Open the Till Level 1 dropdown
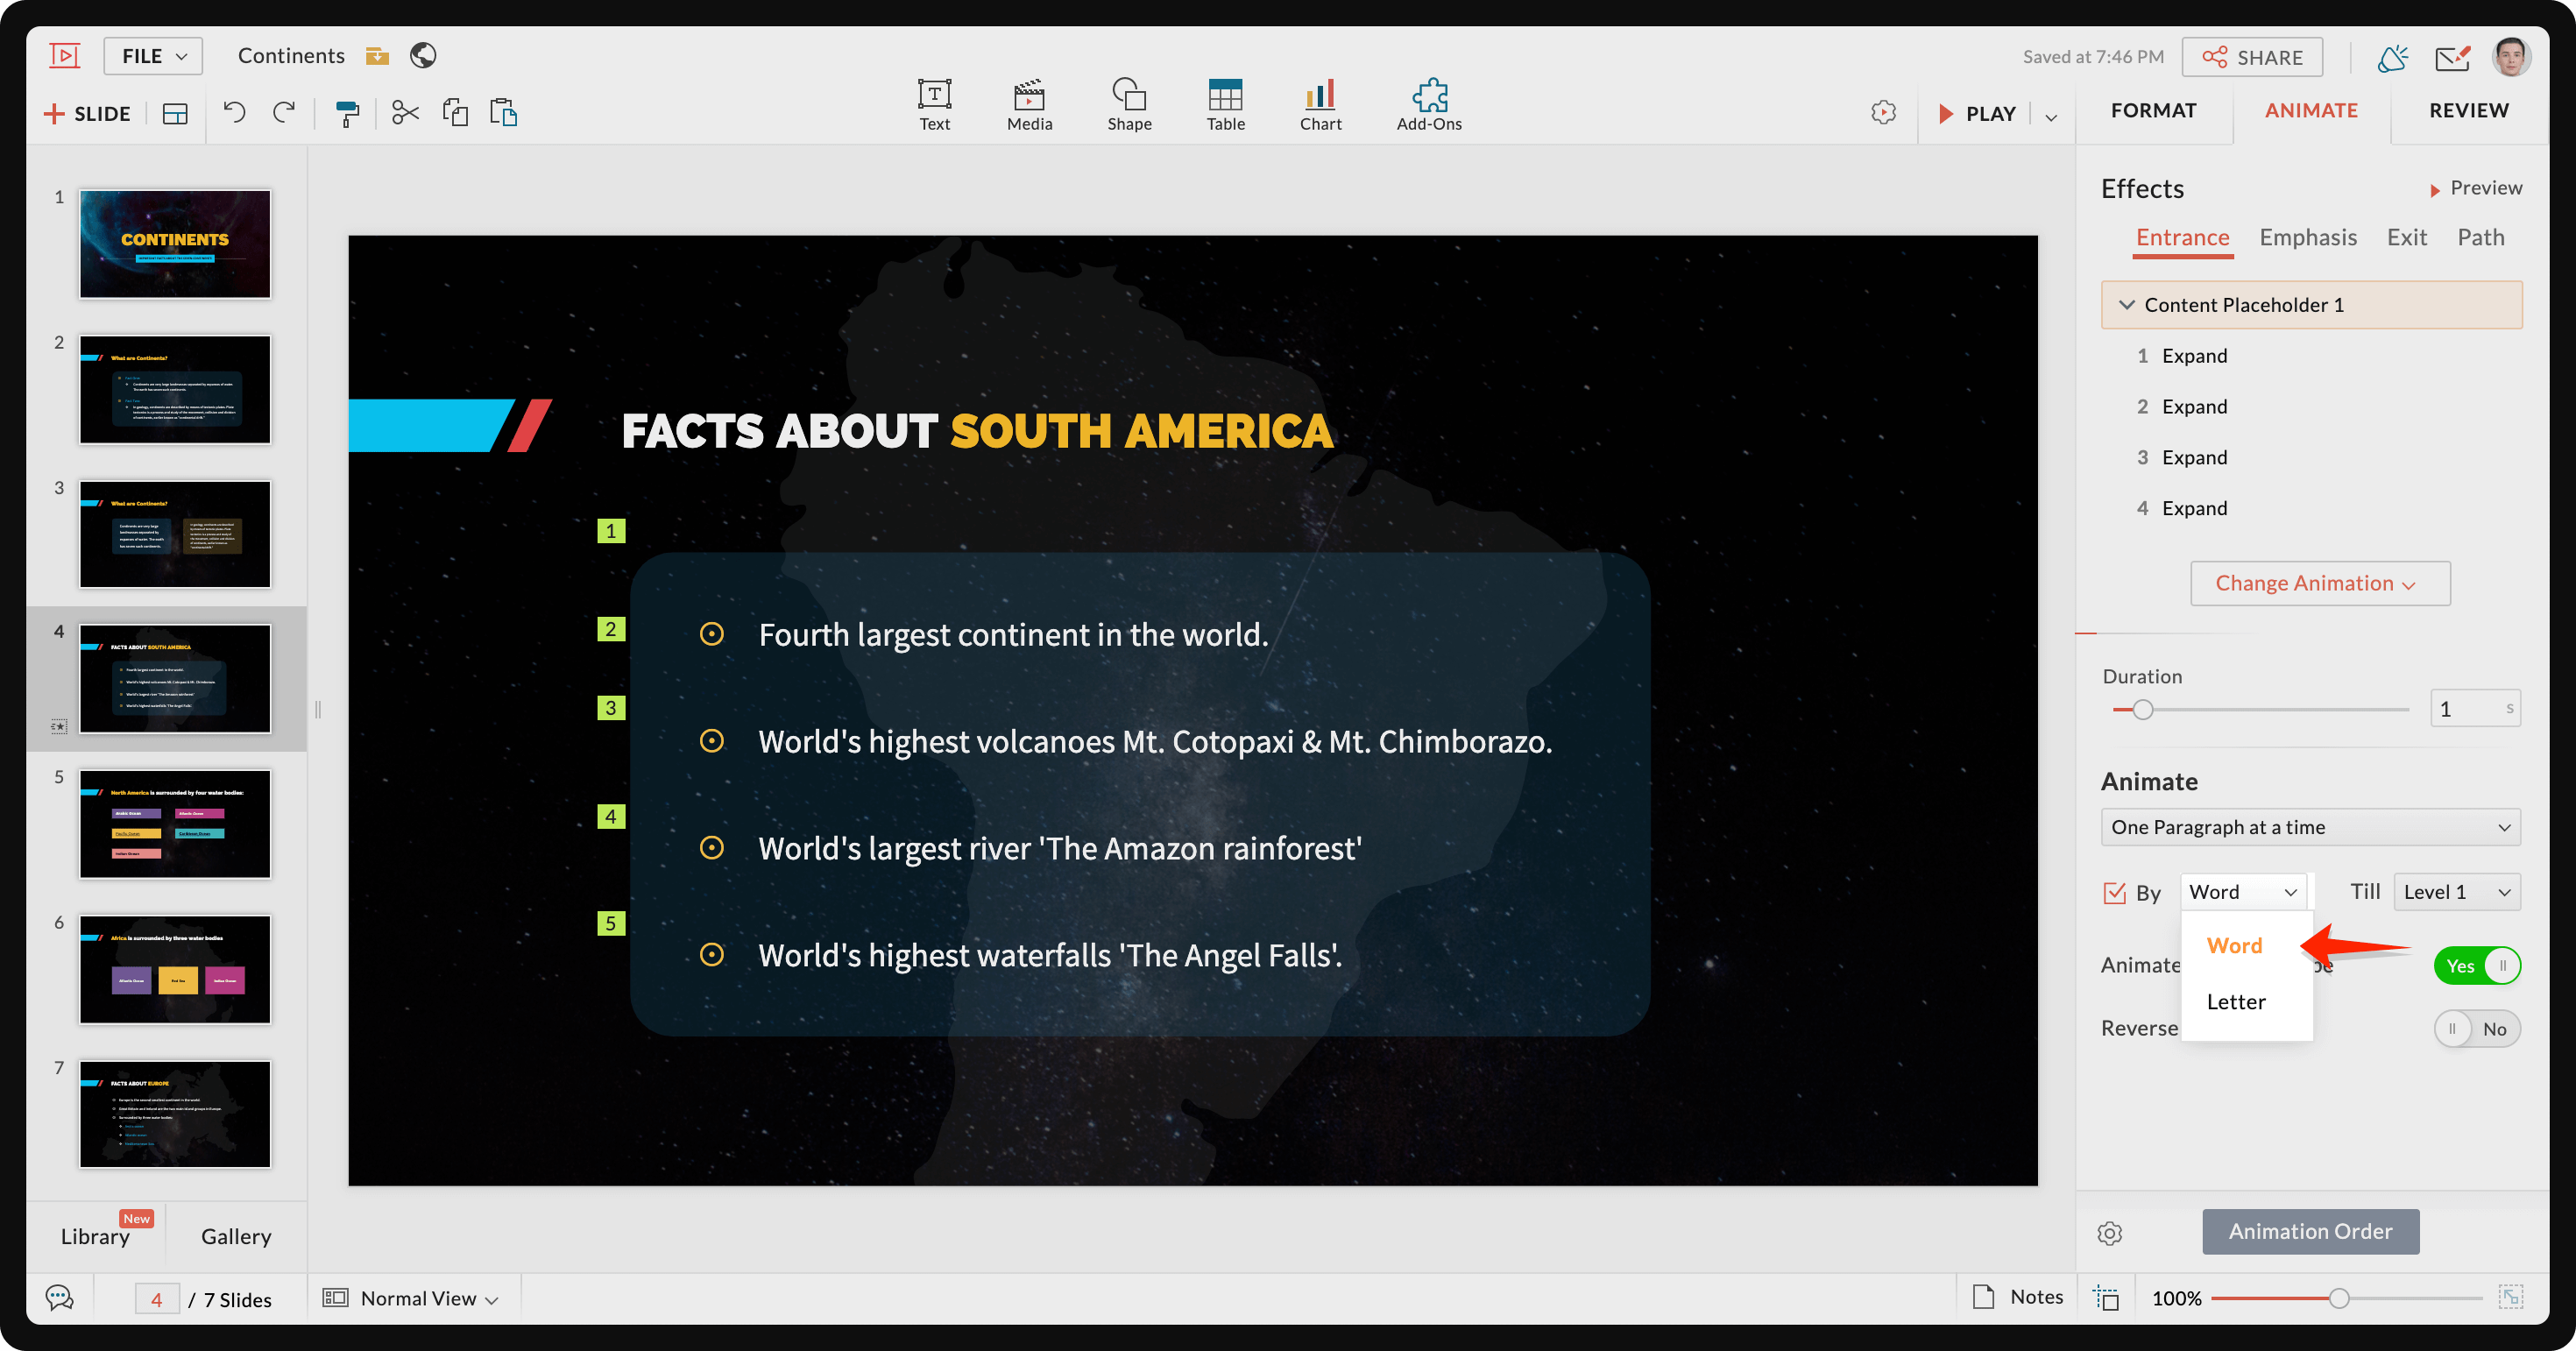Viewport: 2576px width, 1351px height. [2453, 891]
